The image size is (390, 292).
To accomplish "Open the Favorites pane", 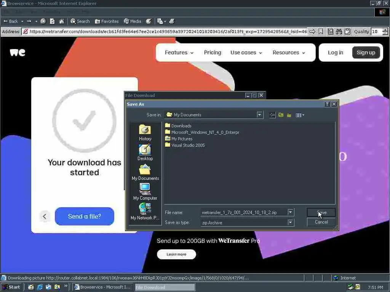I will click(107, 21).
